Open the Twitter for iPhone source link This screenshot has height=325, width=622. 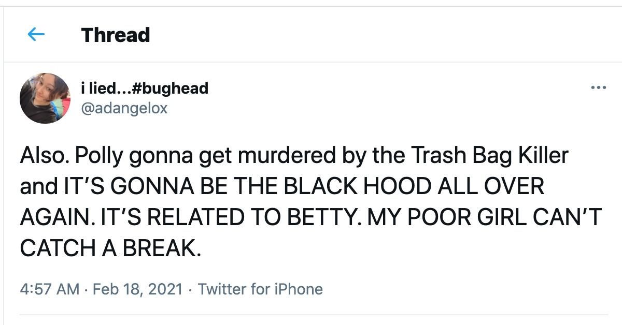coord(260,289)
